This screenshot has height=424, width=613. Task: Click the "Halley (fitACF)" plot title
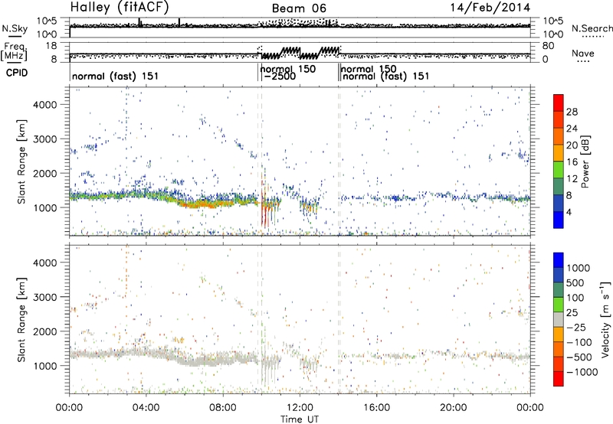[x=120, y=8]
